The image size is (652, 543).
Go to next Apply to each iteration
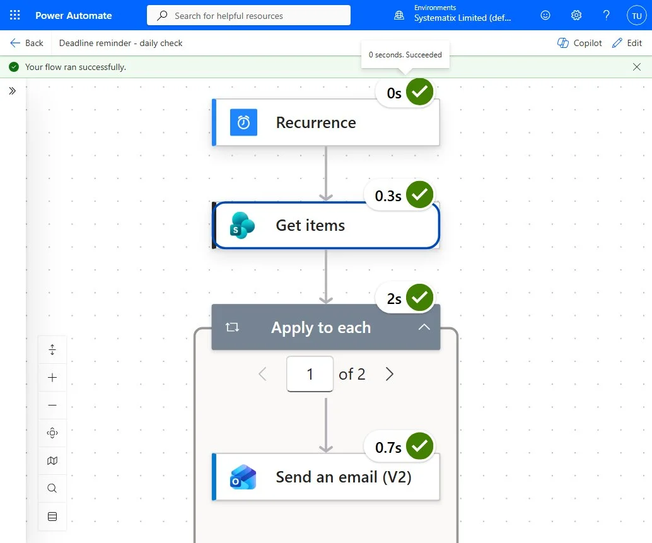(389, 374)
